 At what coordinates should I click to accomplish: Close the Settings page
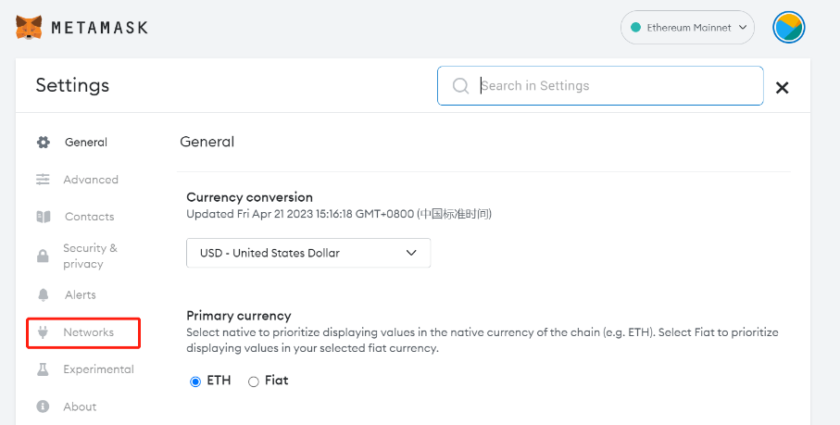782,88
